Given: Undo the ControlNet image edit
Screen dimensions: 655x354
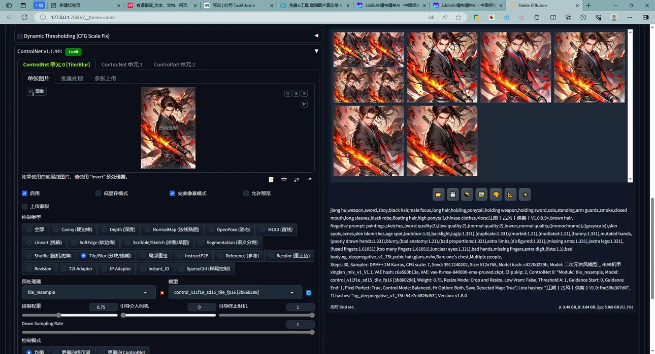Looking at the screenshot, I should (x=288, y=93).
